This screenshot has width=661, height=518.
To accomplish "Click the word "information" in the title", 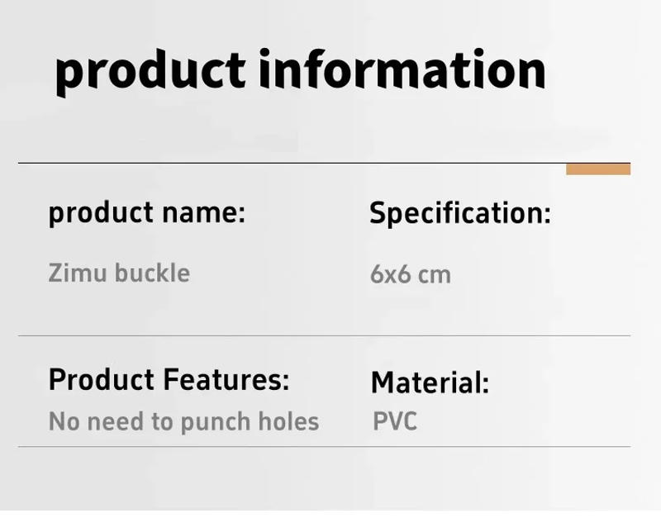I will 402,69.
